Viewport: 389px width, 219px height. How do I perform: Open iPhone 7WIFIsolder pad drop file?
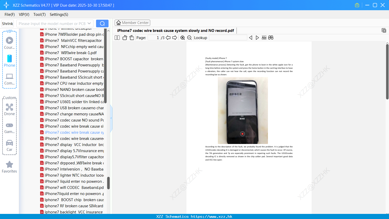click(x=72, y=34)
